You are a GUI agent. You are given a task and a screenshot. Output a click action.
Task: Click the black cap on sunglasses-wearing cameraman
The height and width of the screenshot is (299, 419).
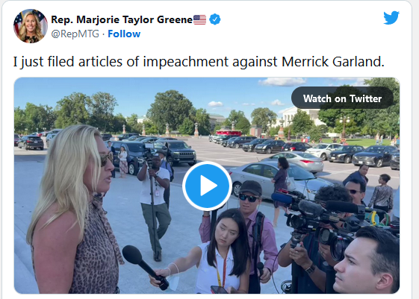(250, 187)
